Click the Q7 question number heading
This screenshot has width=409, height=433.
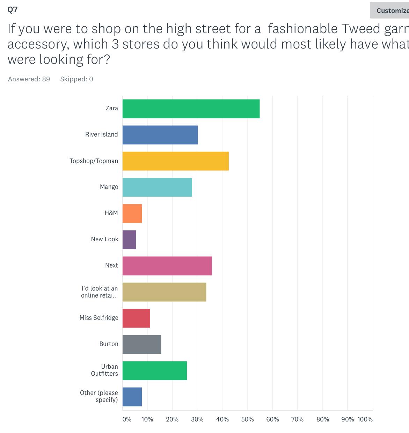click(x=13, y=9)
